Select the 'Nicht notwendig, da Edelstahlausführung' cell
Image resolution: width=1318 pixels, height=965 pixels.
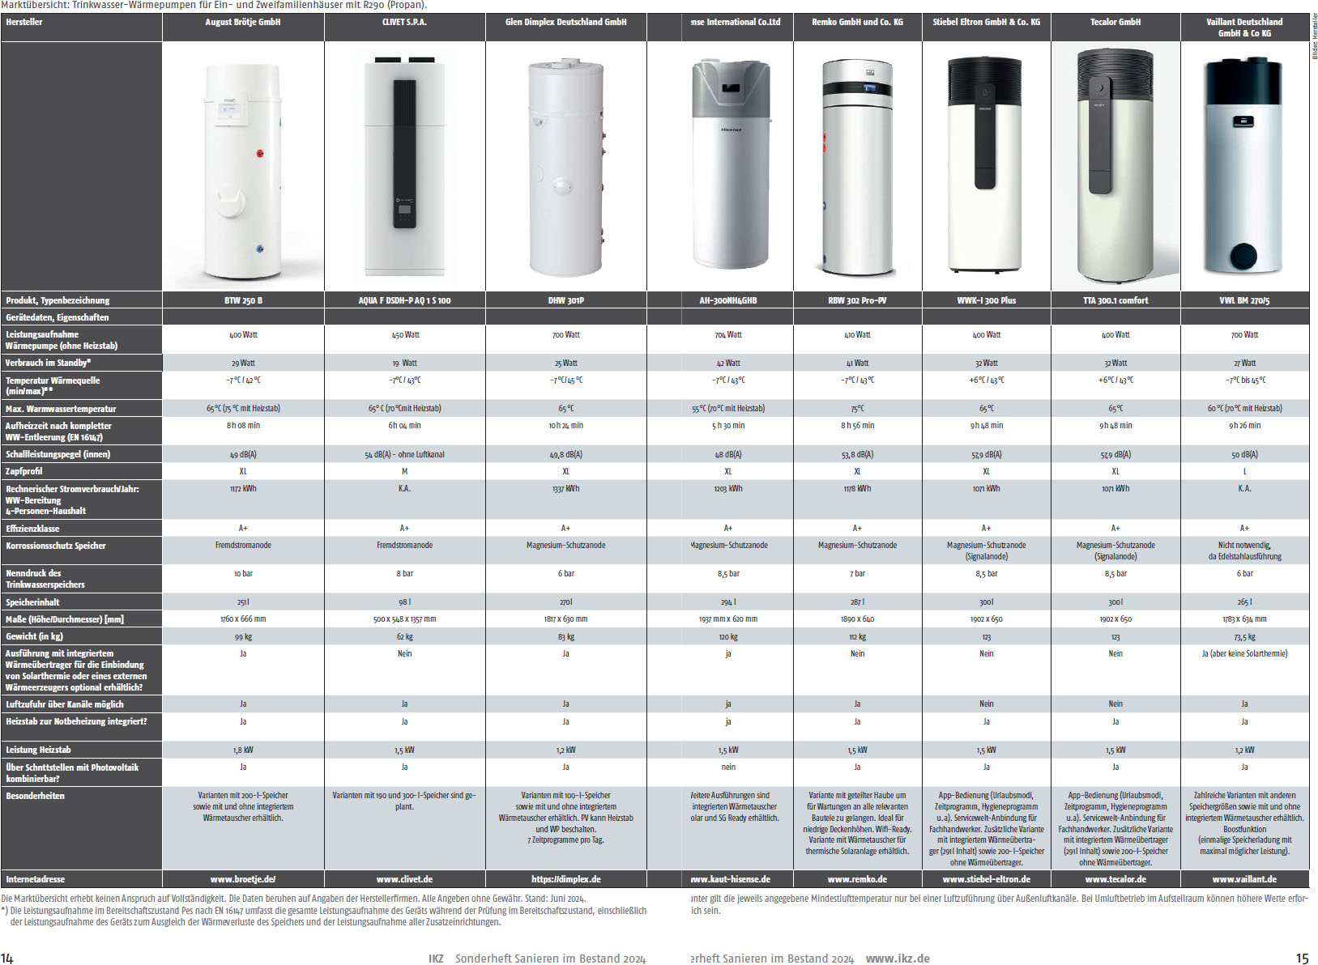[1245, 551]
